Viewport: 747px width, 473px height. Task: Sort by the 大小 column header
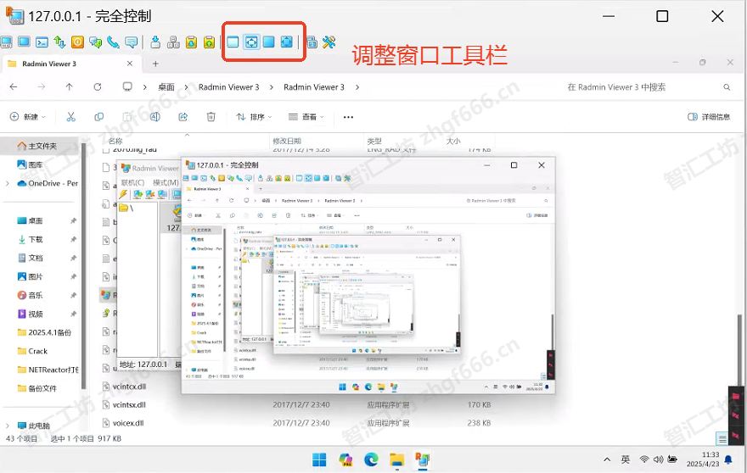pos(453,141)
